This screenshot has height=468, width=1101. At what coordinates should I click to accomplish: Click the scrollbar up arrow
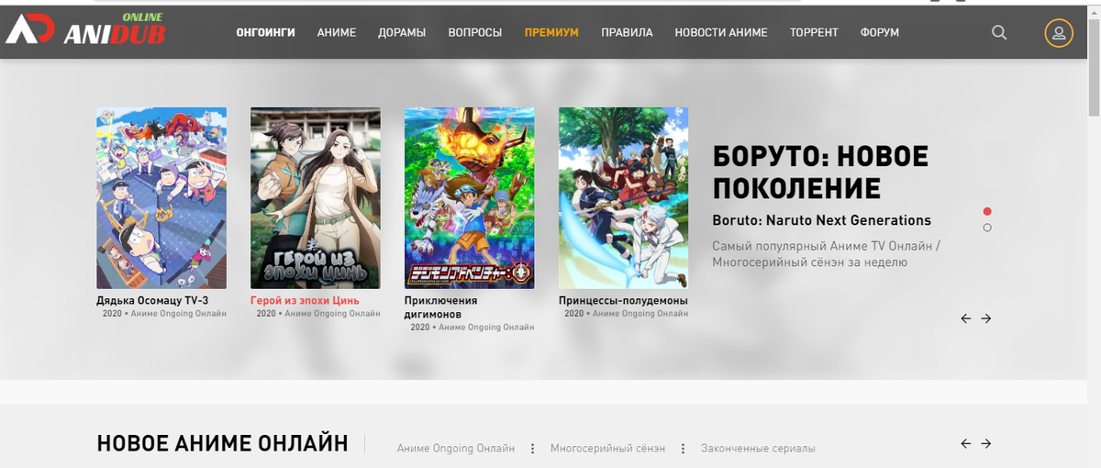coord(1094,10)
